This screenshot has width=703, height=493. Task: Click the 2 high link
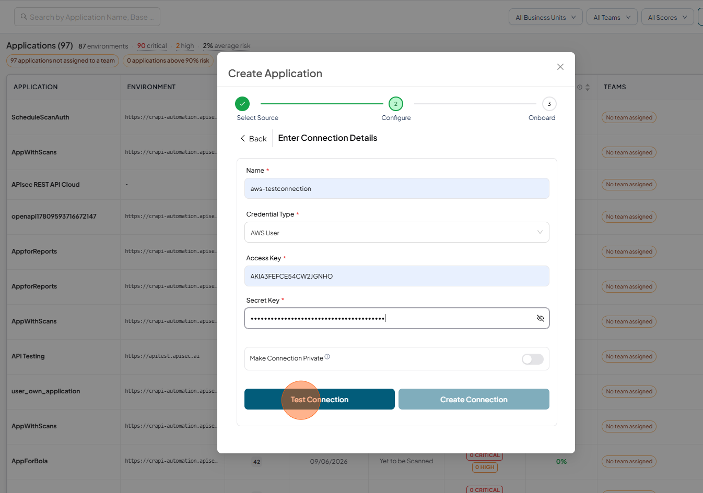pyautogui.click(x=185, y=46)
